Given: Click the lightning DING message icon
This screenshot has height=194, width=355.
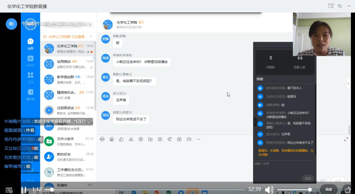Looking at the screenshot, I should pyautogui.click(x=160, y=139).
